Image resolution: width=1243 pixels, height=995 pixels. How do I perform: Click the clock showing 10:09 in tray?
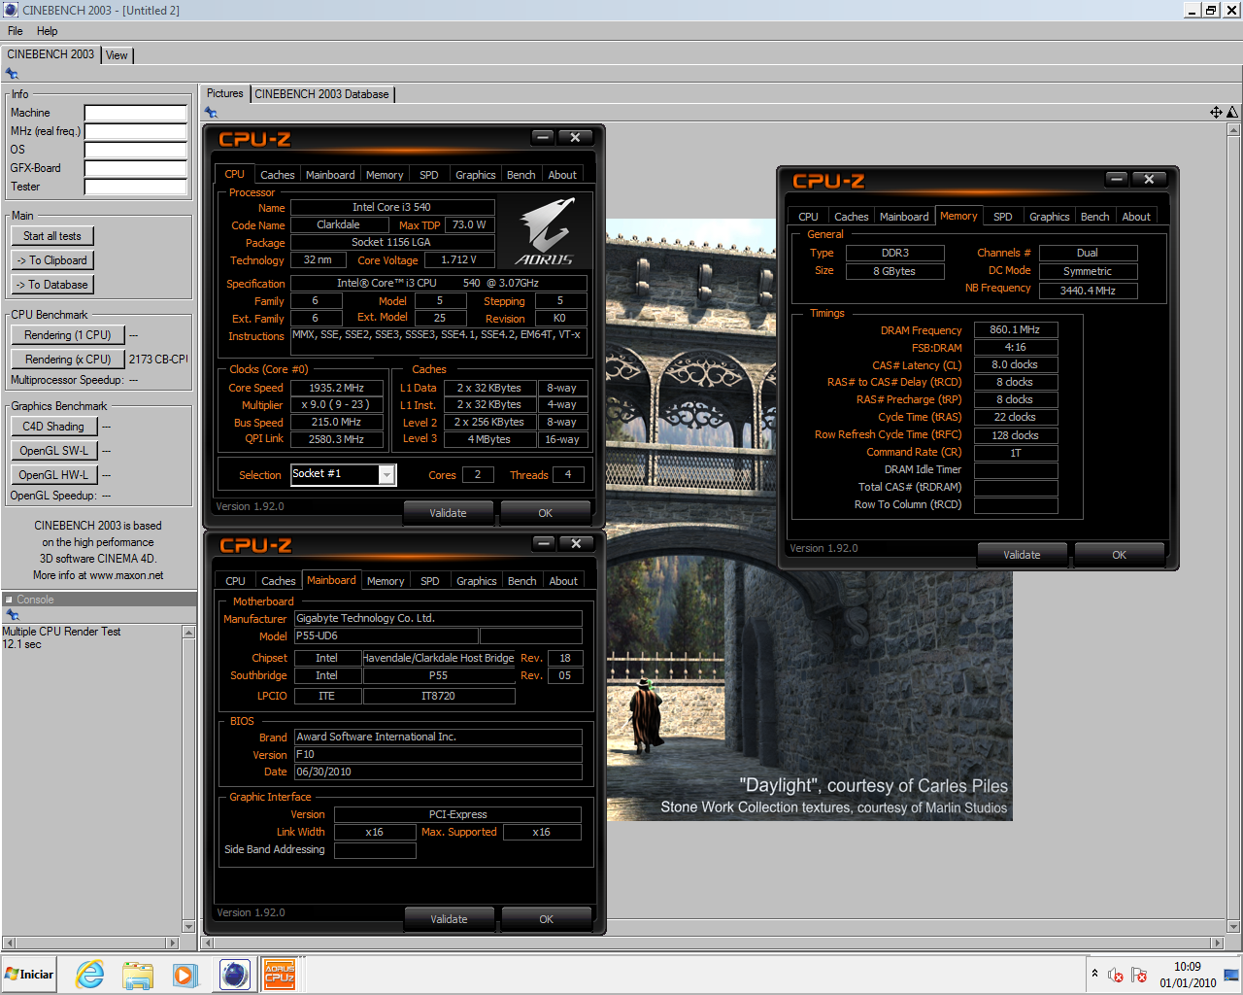(1187, 967)
